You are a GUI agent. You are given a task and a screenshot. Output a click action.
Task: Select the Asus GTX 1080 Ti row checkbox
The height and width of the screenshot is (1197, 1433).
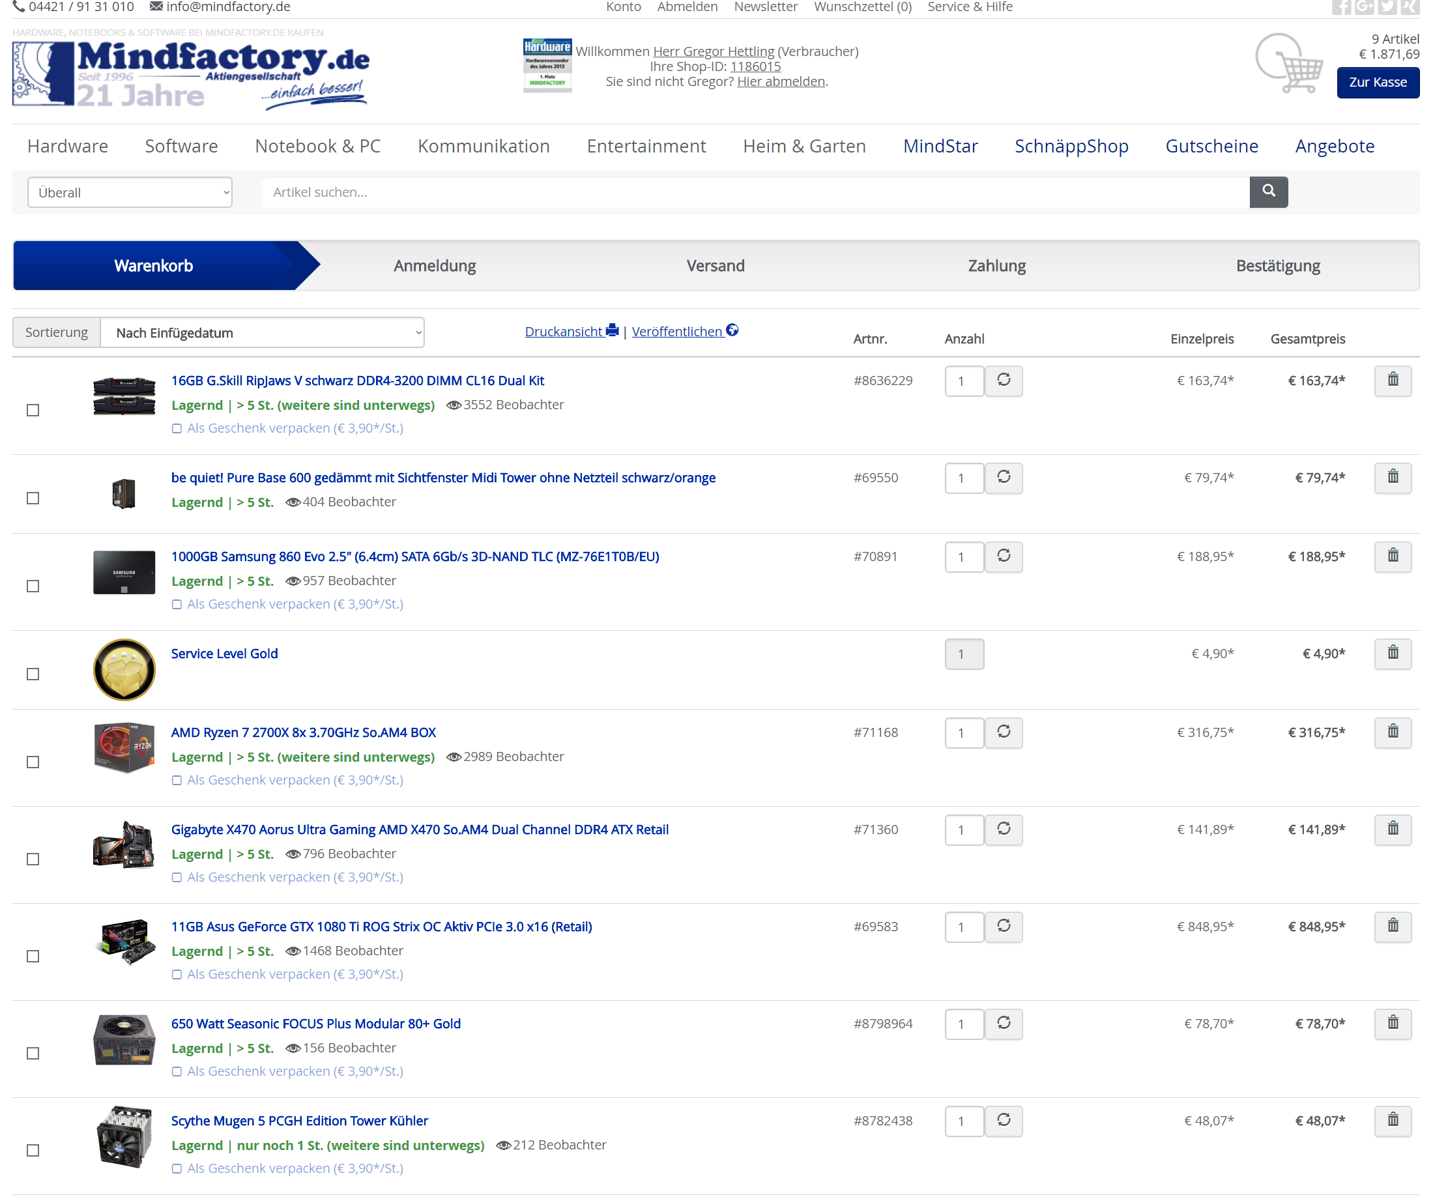pos(33,956)
